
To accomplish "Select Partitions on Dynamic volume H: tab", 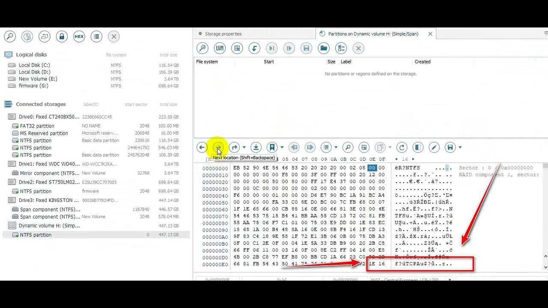I will click(x=373, y=34).
